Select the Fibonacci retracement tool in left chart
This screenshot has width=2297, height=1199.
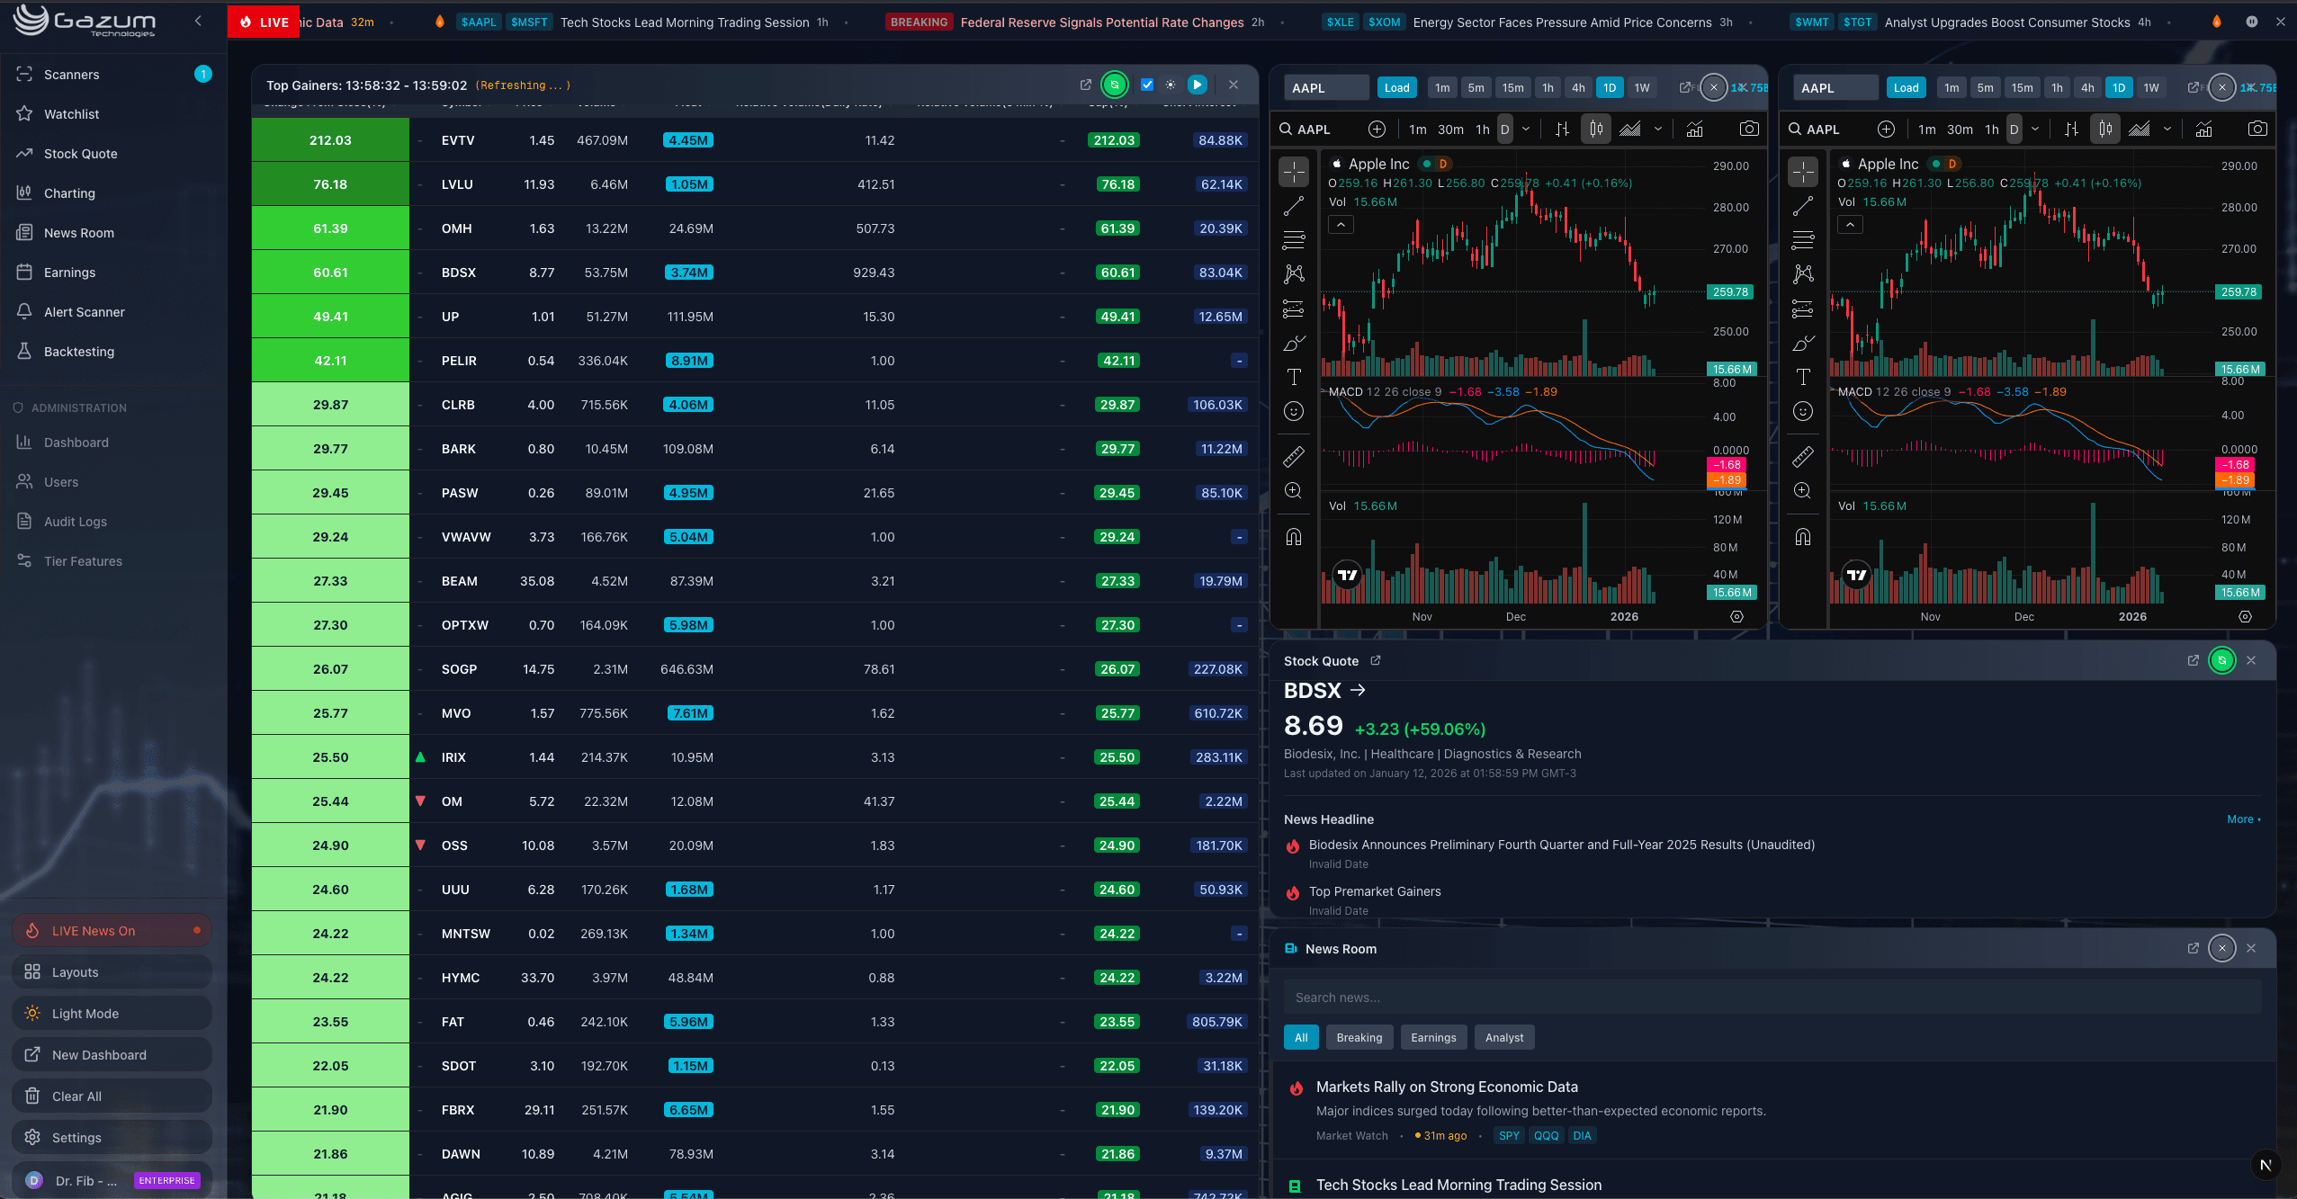click(x=1293, y=240)
